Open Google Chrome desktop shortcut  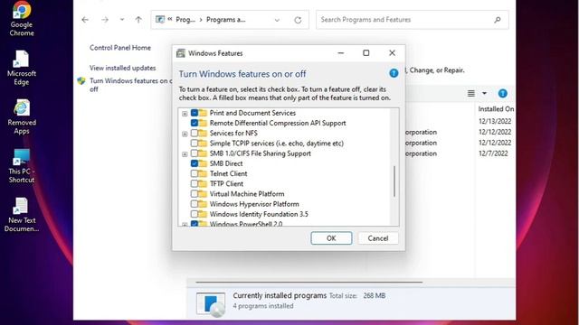tap(22, 19)
